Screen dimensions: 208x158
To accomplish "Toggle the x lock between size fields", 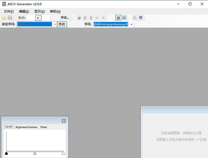I will point(38,18).
